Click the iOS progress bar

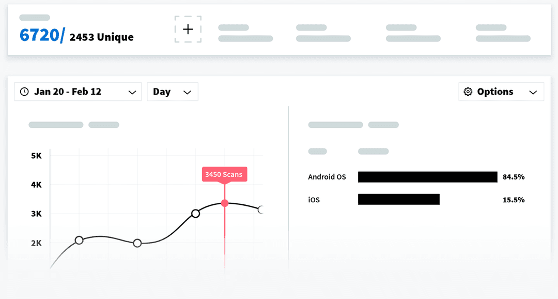pyautogui.click(x=398, y=199)
